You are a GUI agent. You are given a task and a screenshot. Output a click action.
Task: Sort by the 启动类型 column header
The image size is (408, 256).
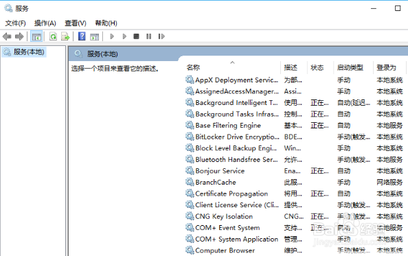click(x=350, y=67)
